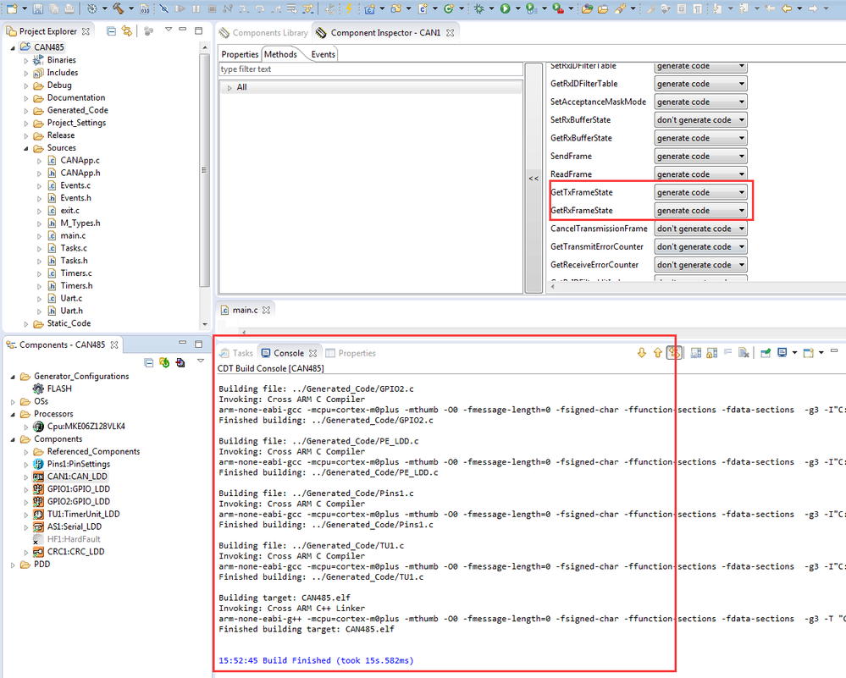Toggle Link with Editor in Project Explorer
Image resolution: width=846 pixels, height=678 pixels.
tap(127, 31)
